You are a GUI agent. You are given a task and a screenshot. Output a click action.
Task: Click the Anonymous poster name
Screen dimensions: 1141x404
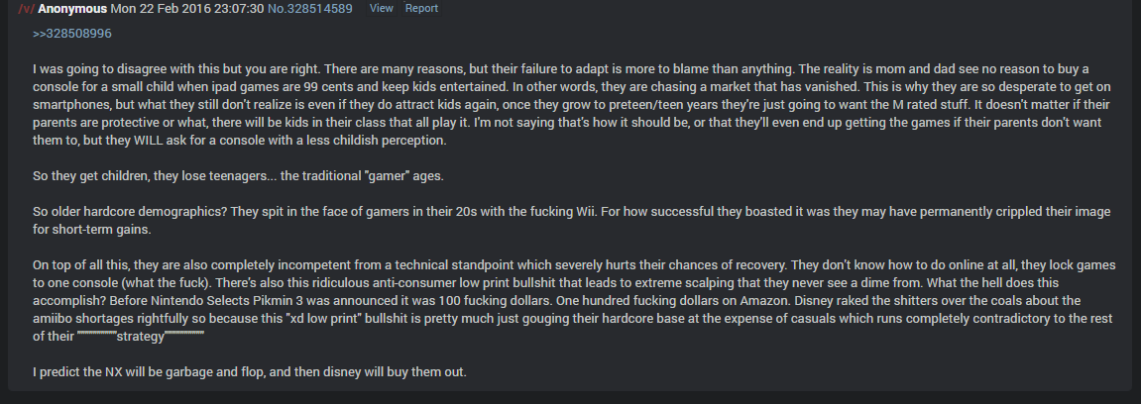[x=74, y=8]
